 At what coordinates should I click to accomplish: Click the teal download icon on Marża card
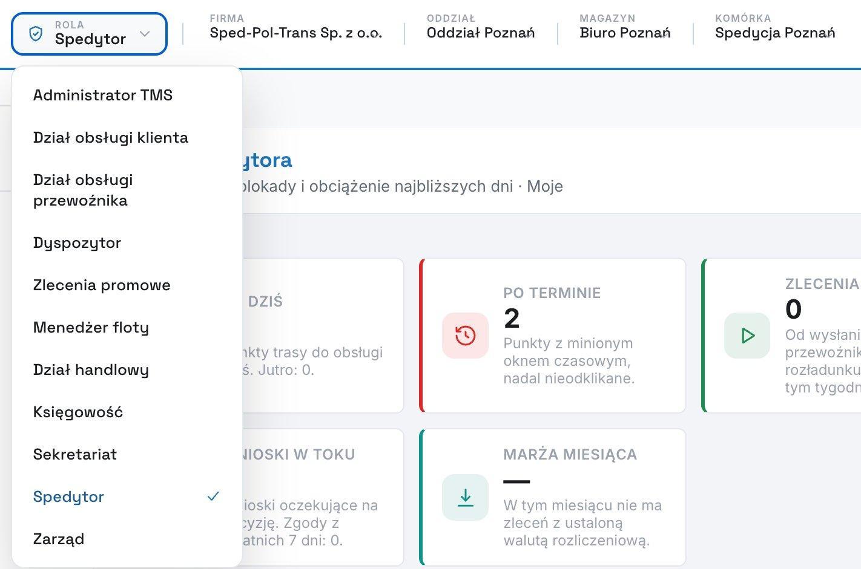pyautogui.click(x=465, y=497)
